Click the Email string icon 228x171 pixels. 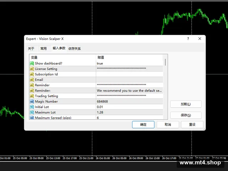[32, 80]
